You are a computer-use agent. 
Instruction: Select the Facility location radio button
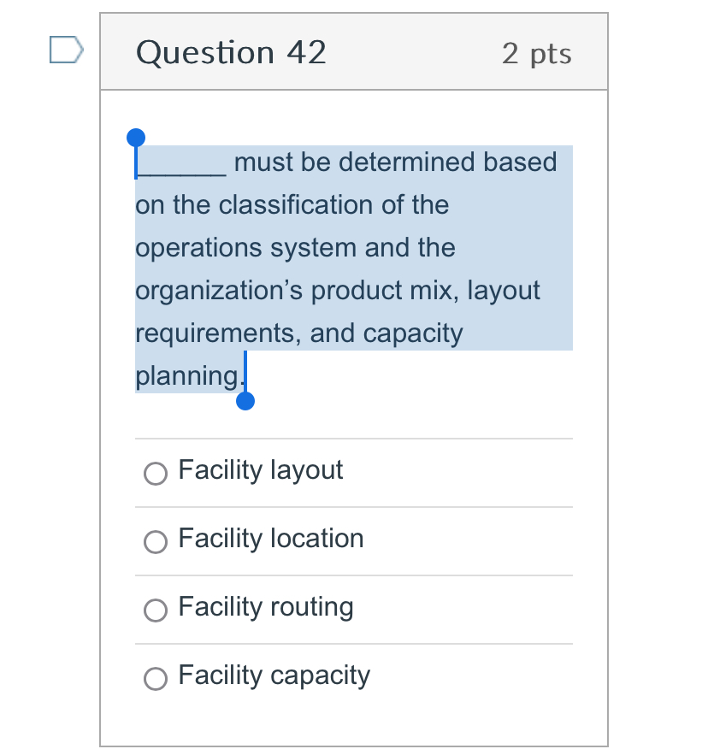pyautogui.click(x=155, y=541)
